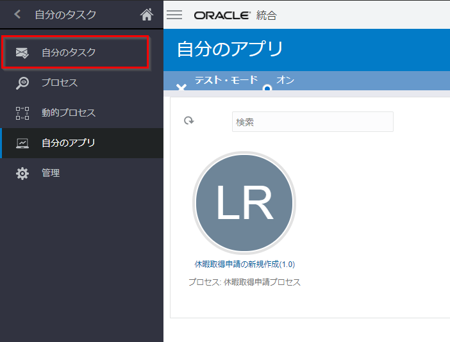450x342 pixels.
Task: Close the テスト・モード banner with X
Action: pos(181,87)
